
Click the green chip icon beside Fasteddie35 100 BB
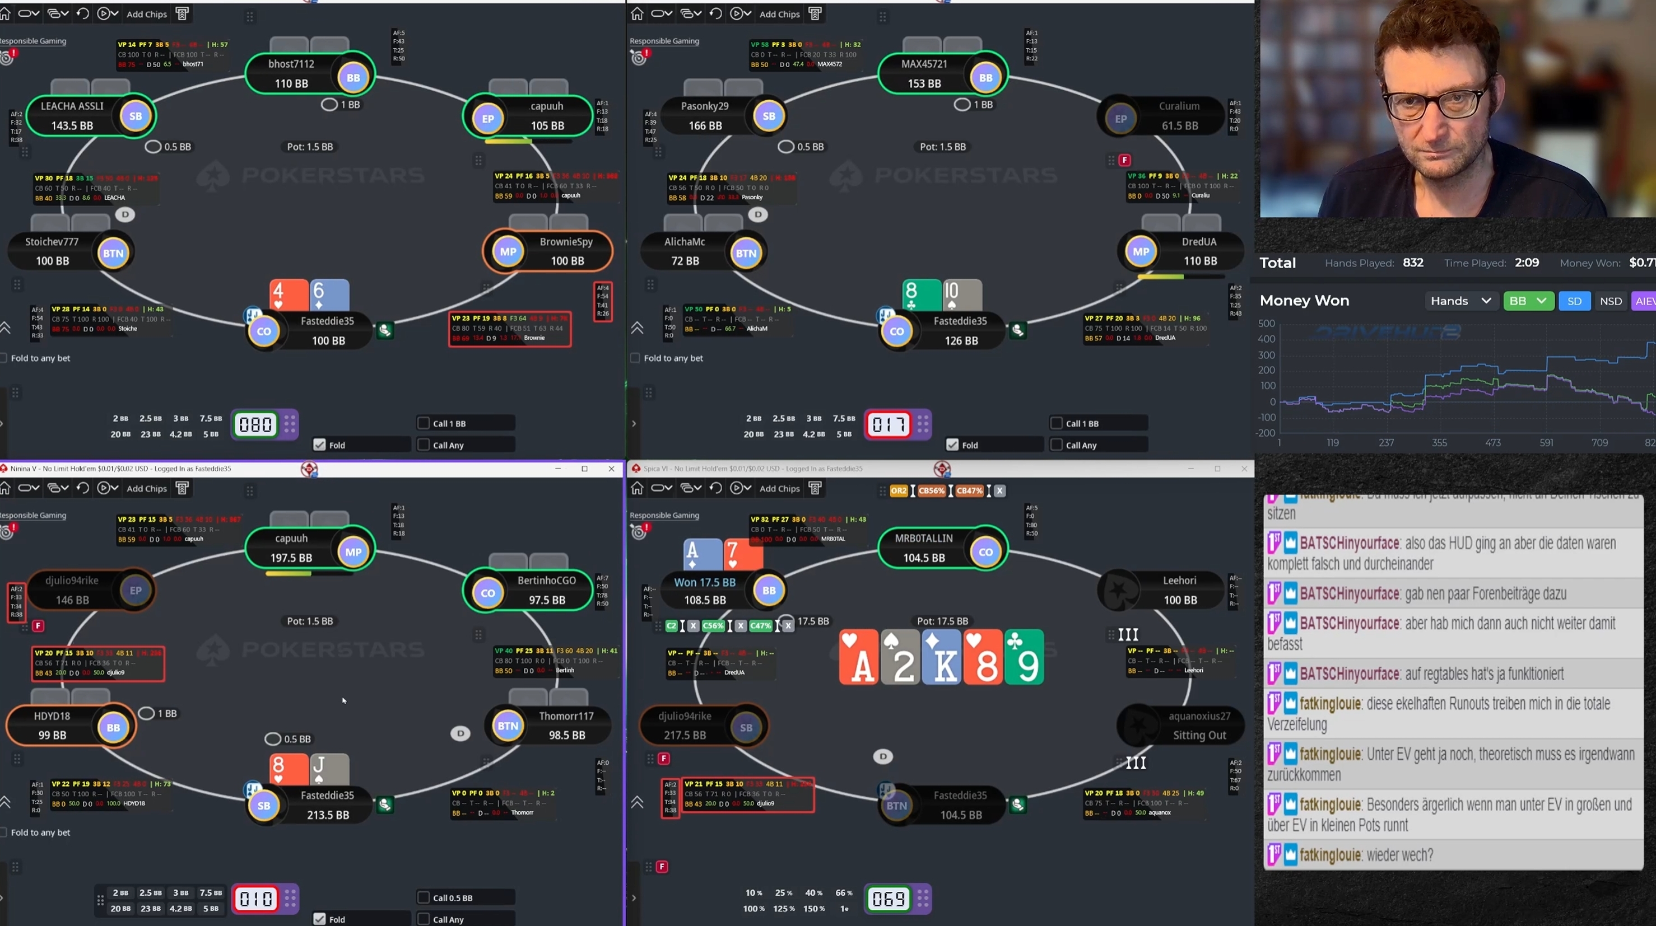[385, 330]
